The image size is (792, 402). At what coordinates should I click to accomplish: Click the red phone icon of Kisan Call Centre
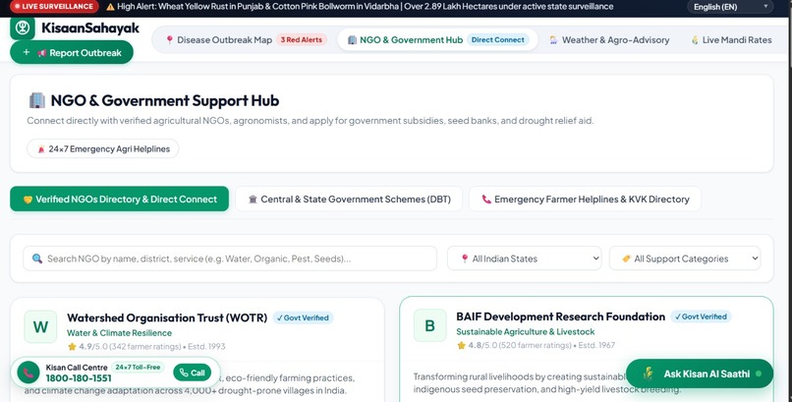[x=28, y=373]
